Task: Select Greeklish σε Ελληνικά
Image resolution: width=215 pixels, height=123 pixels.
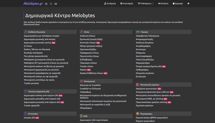Action: [90, 89]
